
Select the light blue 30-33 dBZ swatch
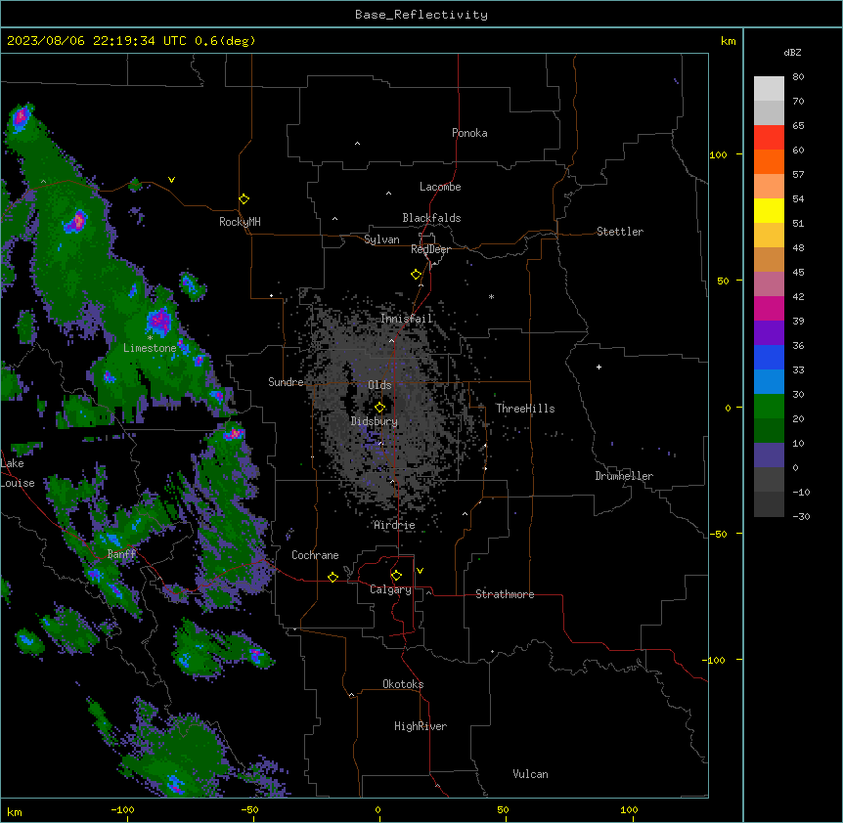pyautogui.click(x=769, y=382)
